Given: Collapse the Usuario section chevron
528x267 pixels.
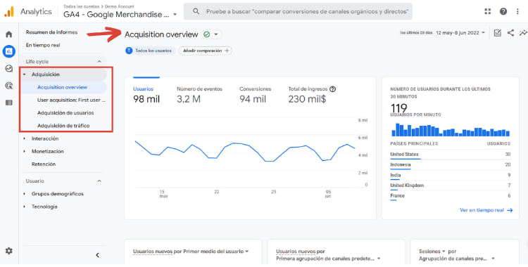Looking at the screenshot, I should pos(99,181).
